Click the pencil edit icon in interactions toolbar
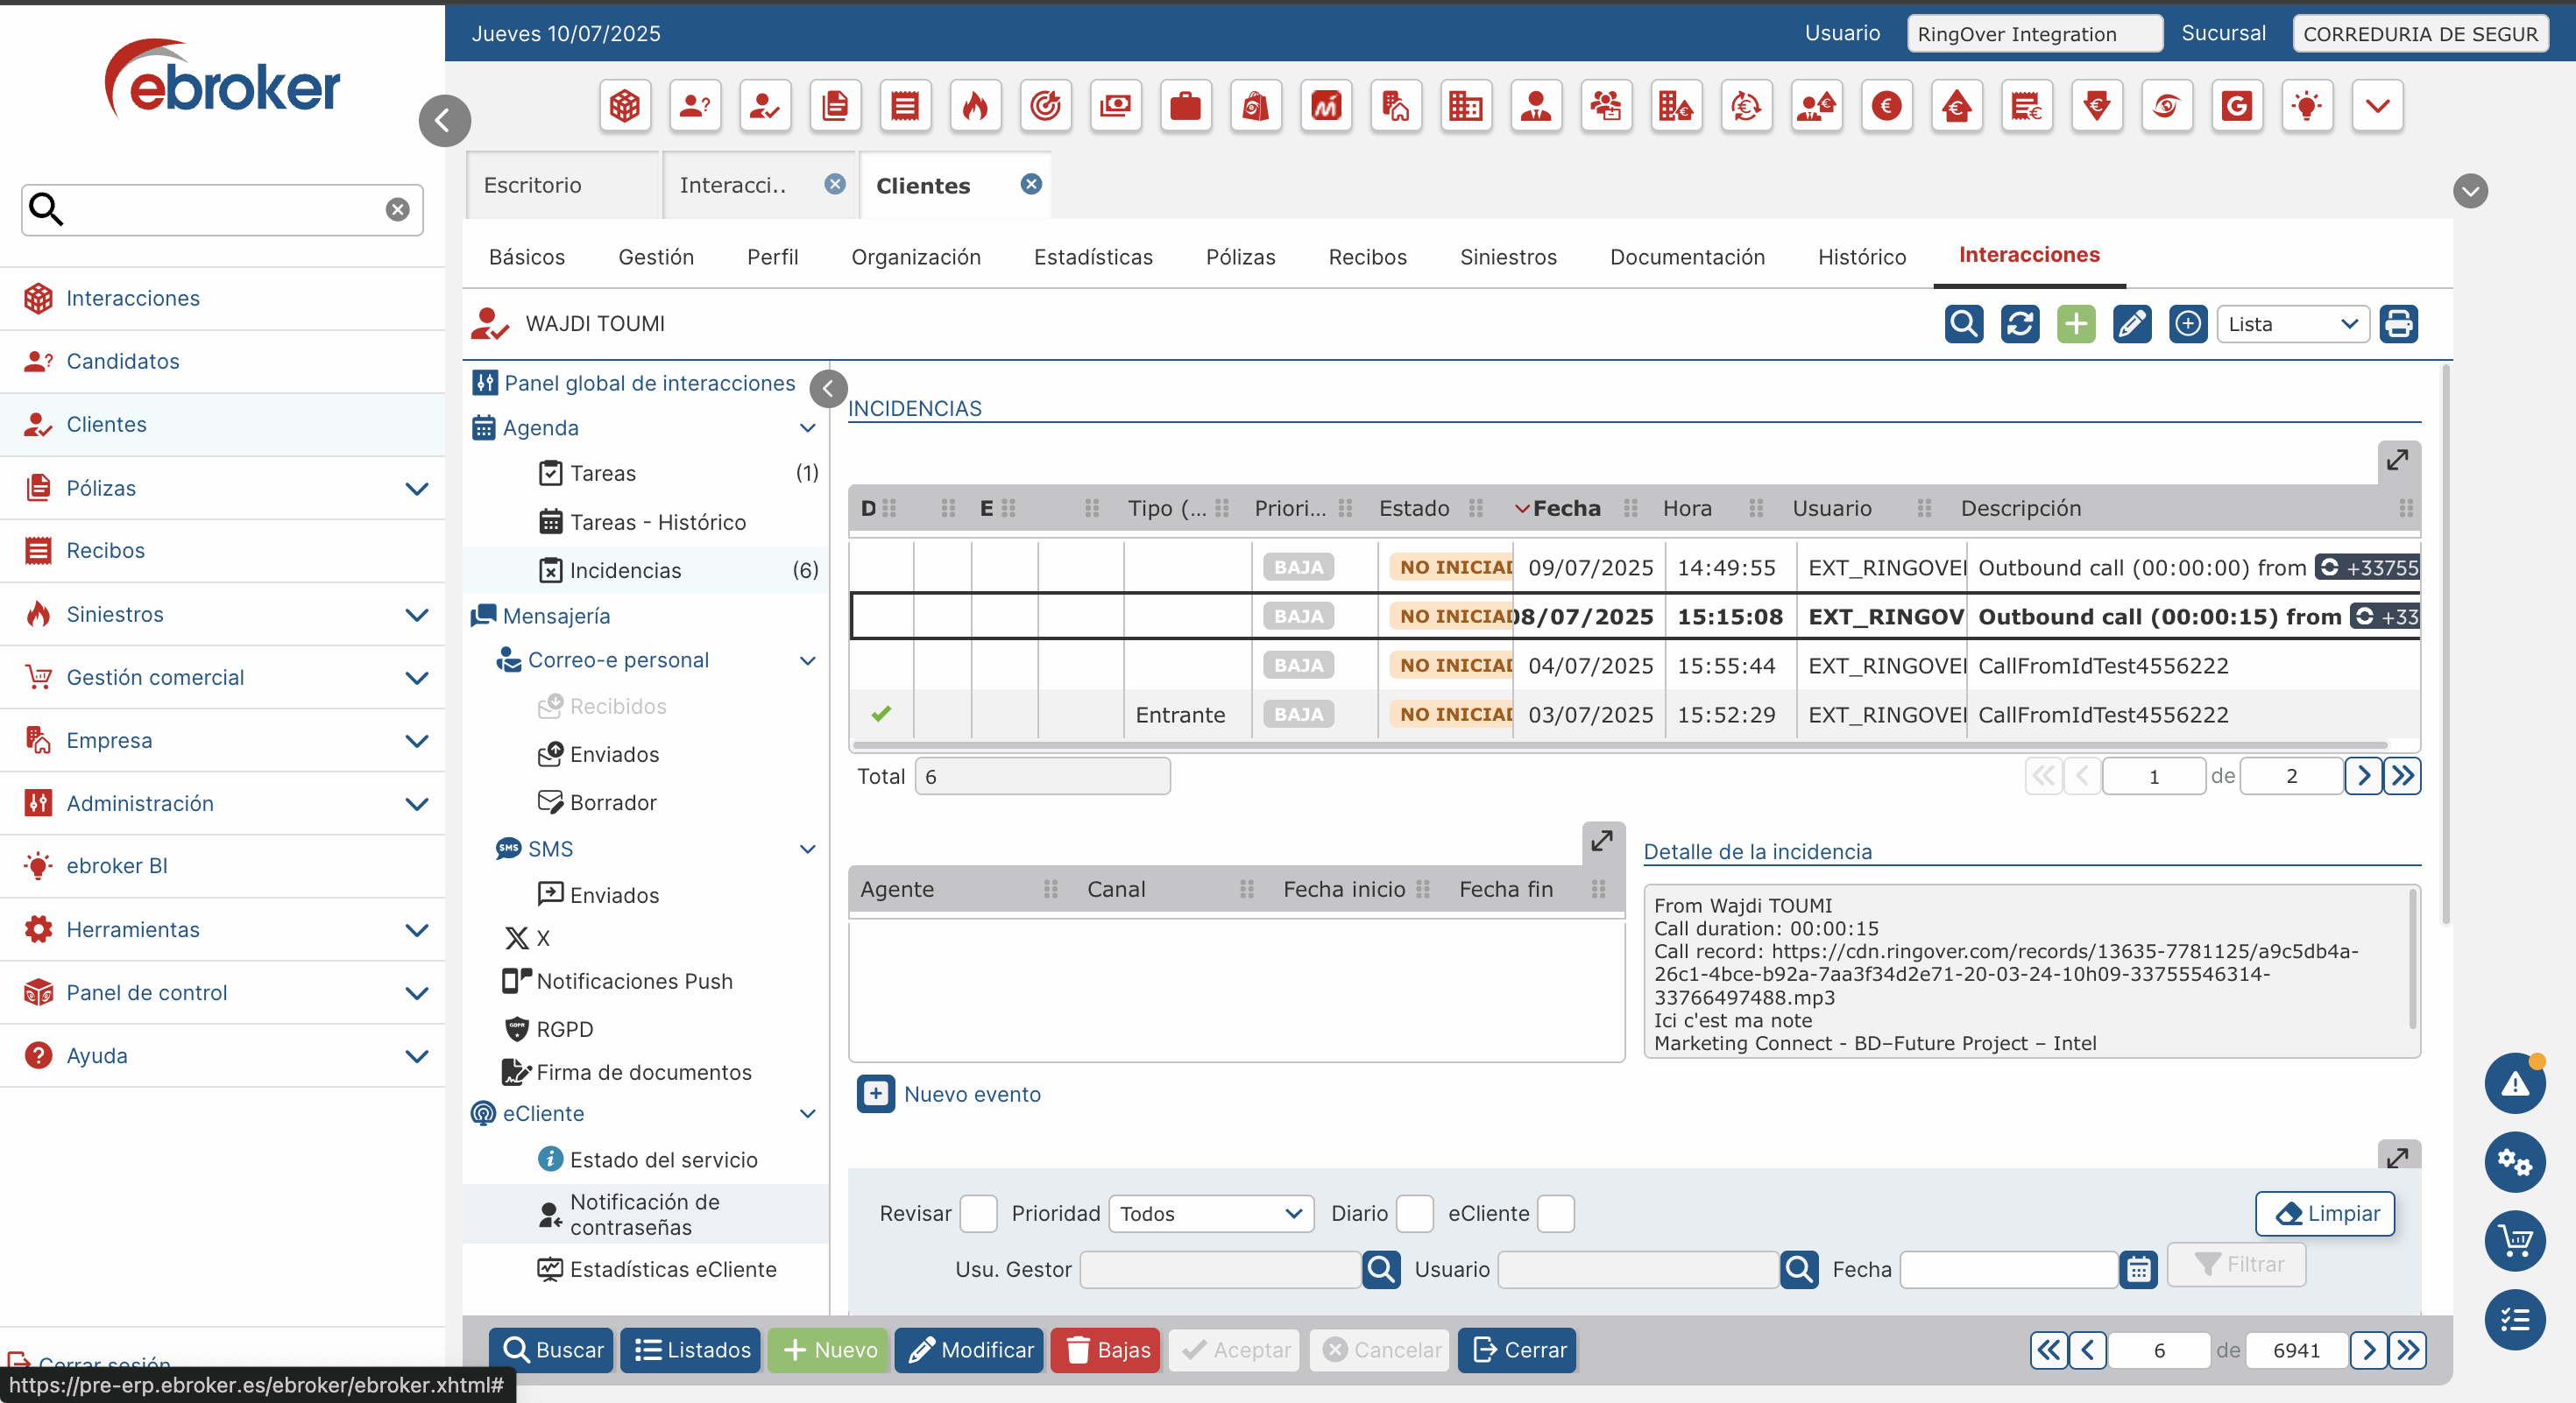The image size is (2576, 1403). [2132, 324]
